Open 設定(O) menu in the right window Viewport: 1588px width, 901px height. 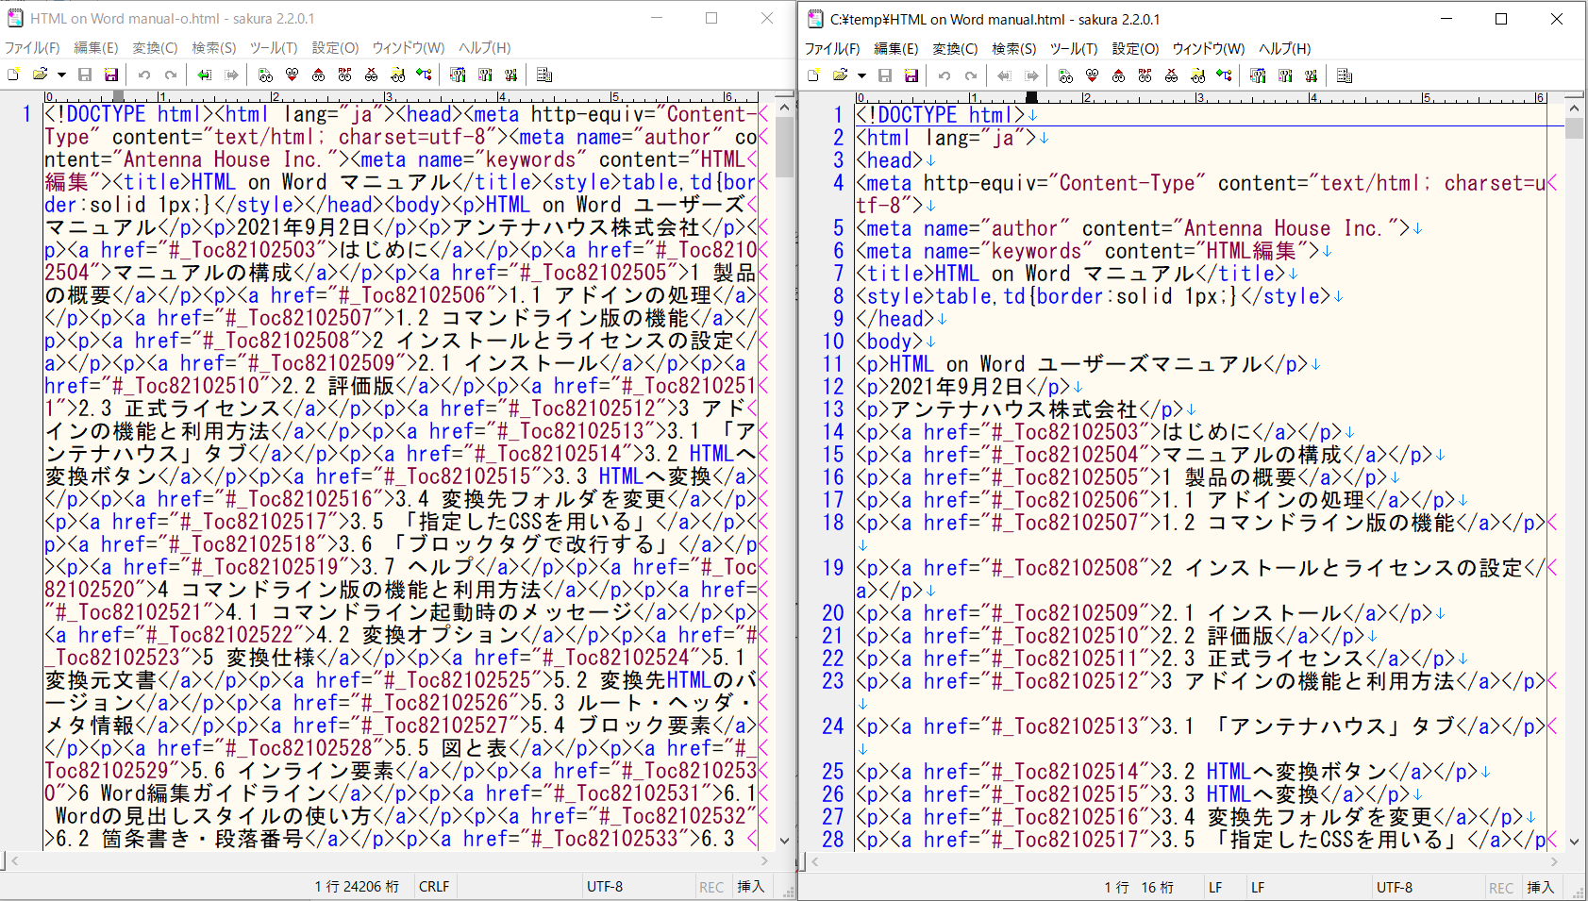1136,48
